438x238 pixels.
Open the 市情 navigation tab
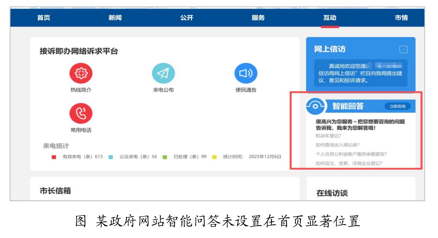click(401, 18)
